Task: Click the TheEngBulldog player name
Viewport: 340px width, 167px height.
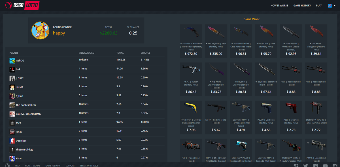Action: point(24,149)
